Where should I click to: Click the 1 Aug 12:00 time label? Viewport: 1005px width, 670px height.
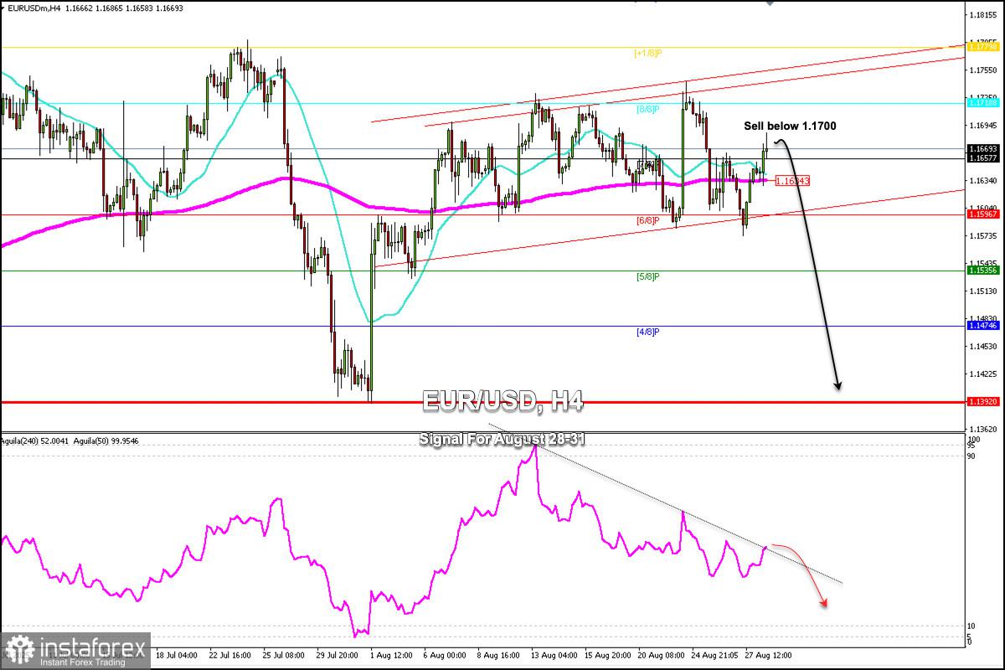(389, 656)
